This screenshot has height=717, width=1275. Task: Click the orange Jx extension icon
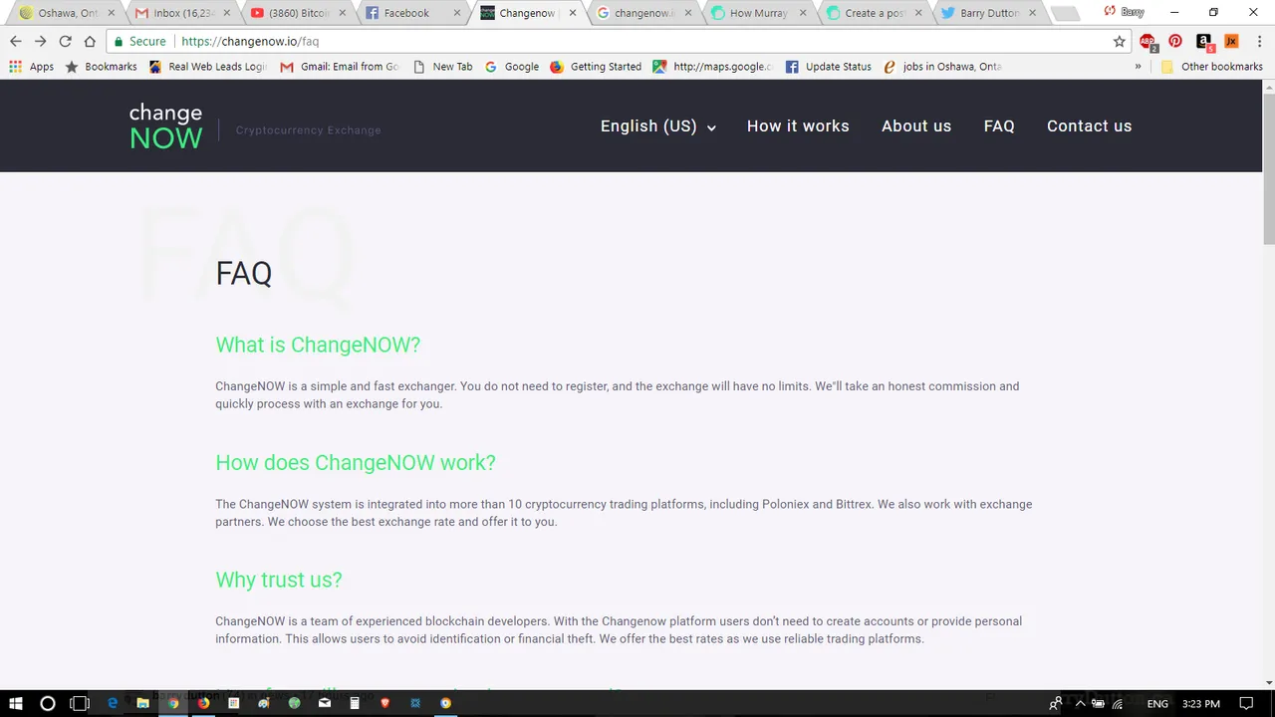point(1231,41)
